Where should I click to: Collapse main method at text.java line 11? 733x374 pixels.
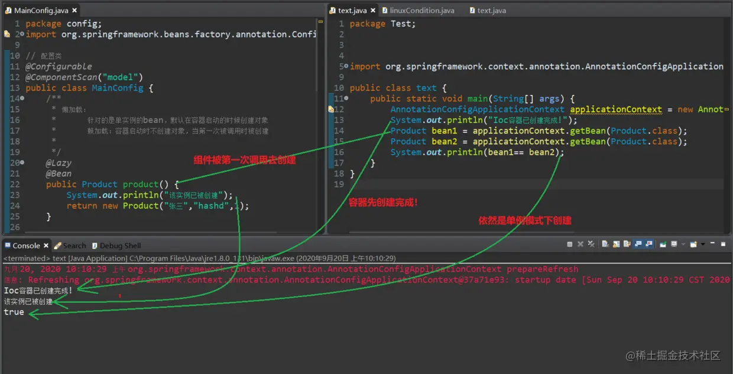[346, 98]
